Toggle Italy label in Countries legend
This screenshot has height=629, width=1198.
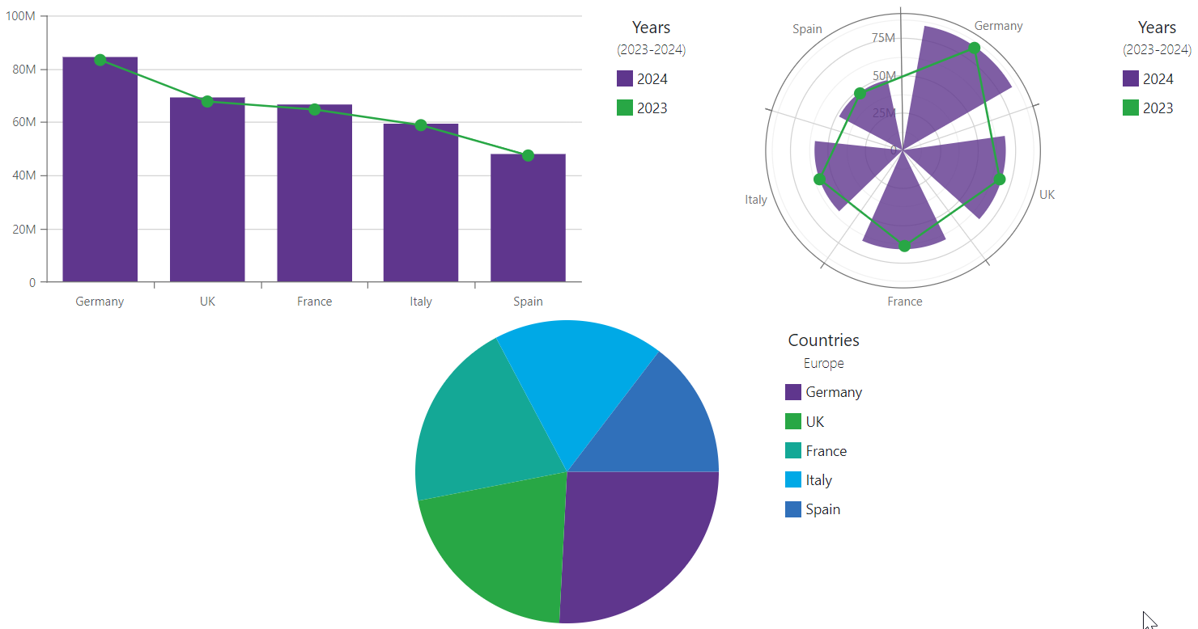pyautogui.click(x=819, y=480)
